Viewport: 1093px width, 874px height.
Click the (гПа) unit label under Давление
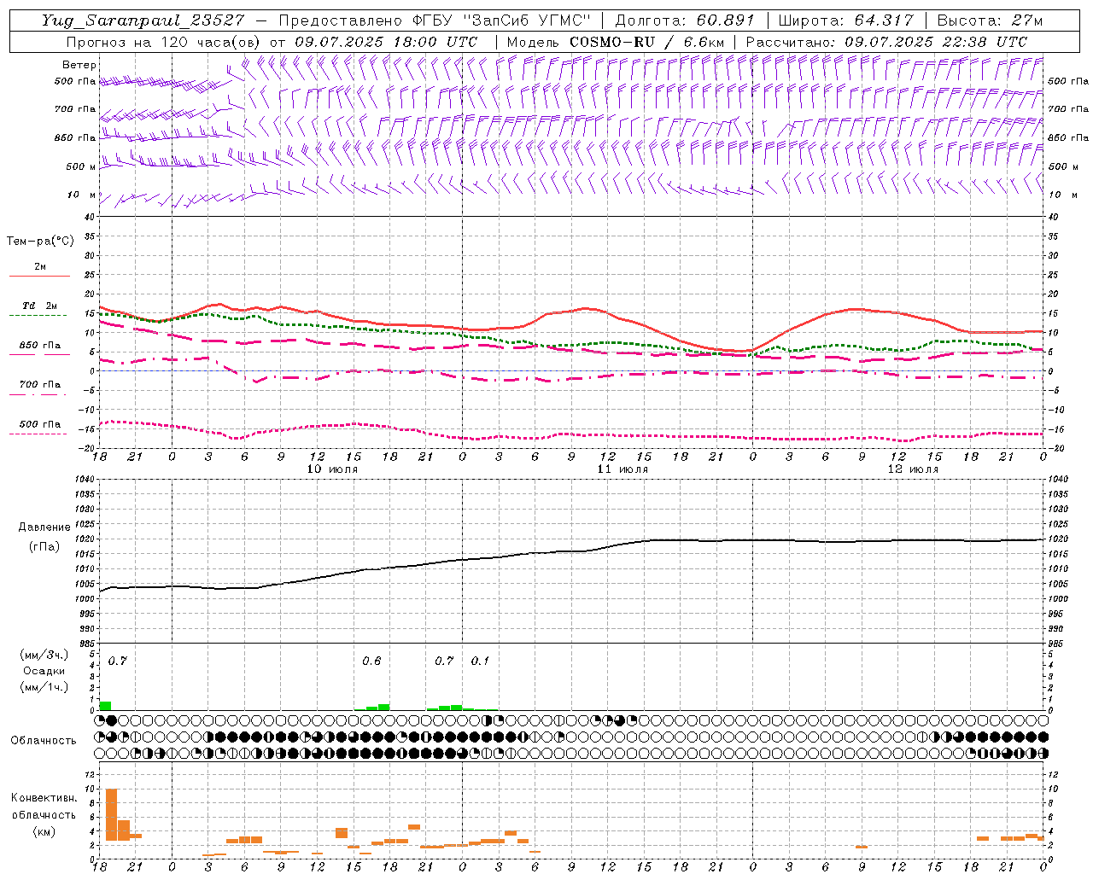click(x=44, y=546)
